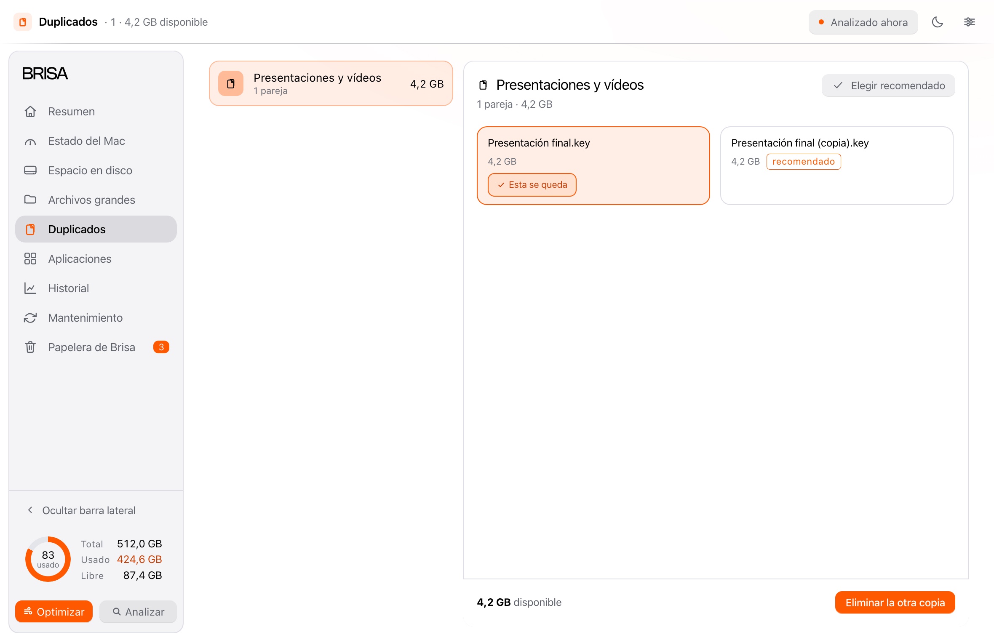Click the 4,2 GB disponible footer text

click(519, 603)
